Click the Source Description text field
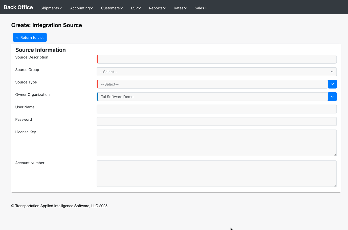Screen dimensions: 348x230 [217, 59]
